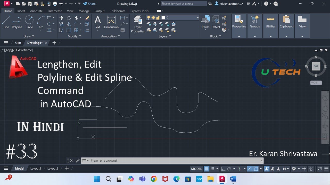Click the Save icon in quick access toolbar
This screenshot has height=185, width=330.
30,4
